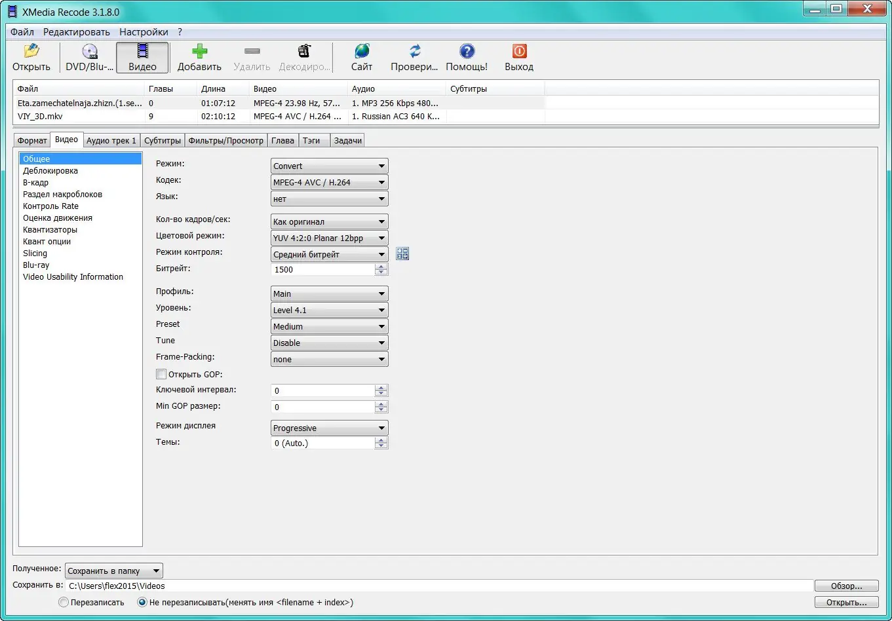This screenshot has width=892, height=621.
Task: Open the Сайт globe icon
Action: click(362, 52)
